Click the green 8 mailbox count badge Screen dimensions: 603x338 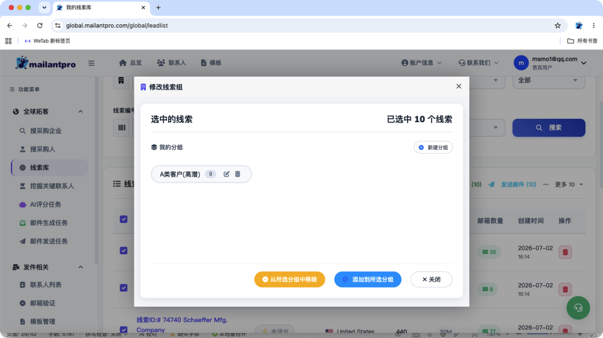pos(487,289)
